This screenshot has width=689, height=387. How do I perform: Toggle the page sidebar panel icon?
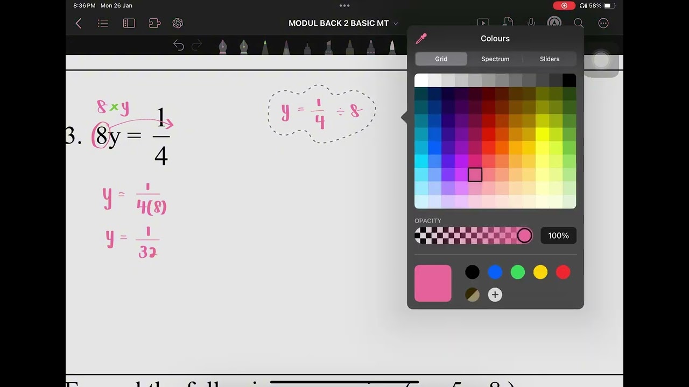129,23
